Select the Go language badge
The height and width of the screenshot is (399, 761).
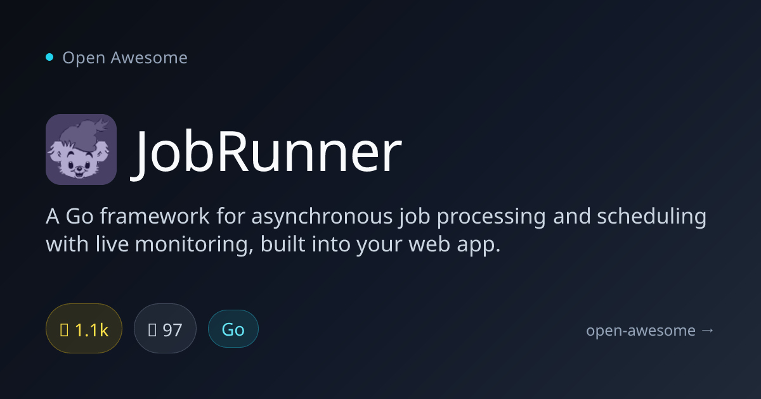point(233,329)
